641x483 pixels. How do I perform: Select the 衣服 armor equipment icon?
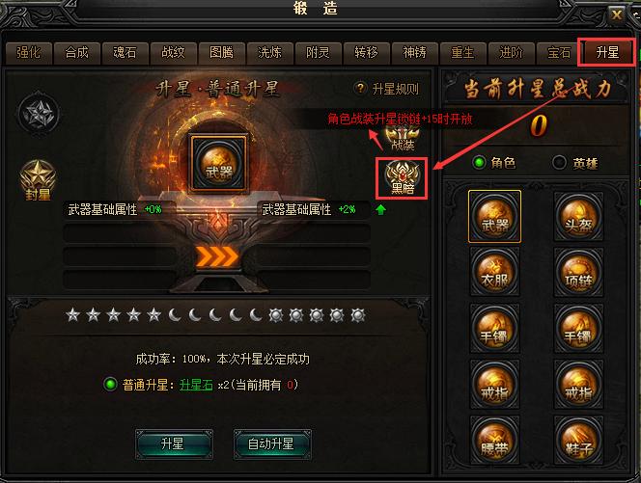(x=494, y=272)
